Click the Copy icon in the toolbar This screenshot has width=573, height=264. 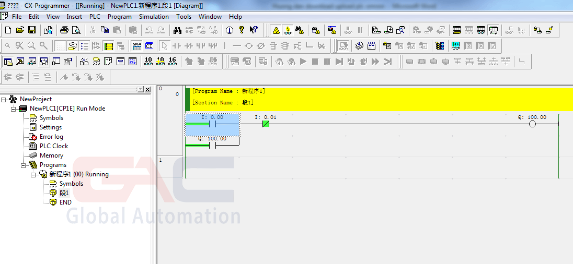click(105, 30)
